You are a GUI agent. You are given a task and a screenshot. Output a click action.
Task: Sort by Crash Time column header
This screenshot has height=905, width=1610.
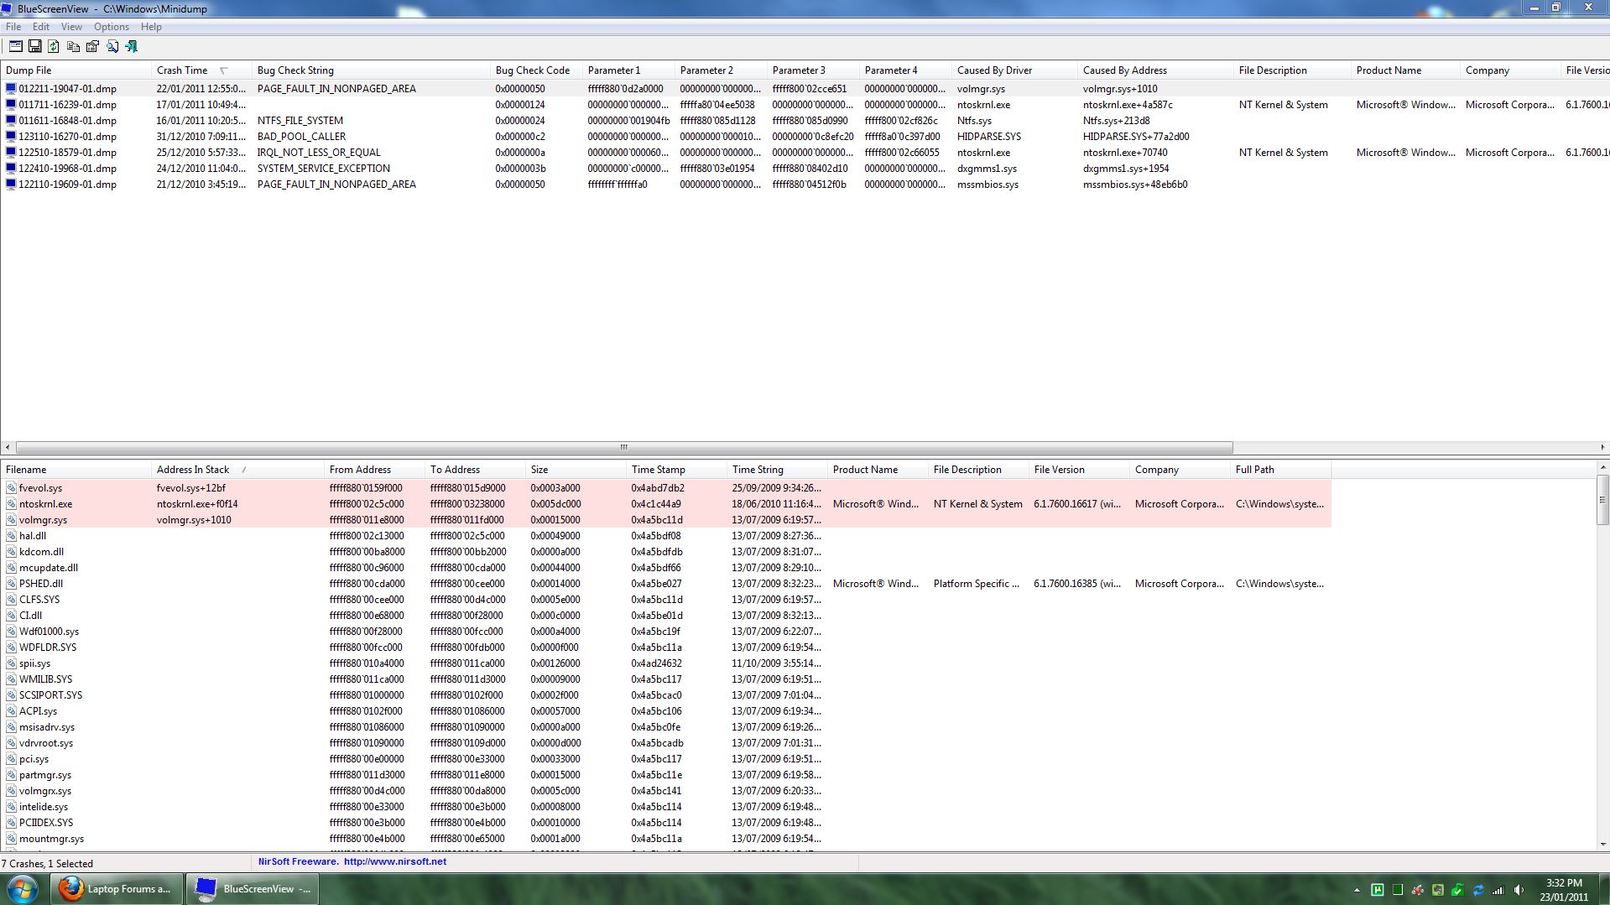[x=201, y=70]
